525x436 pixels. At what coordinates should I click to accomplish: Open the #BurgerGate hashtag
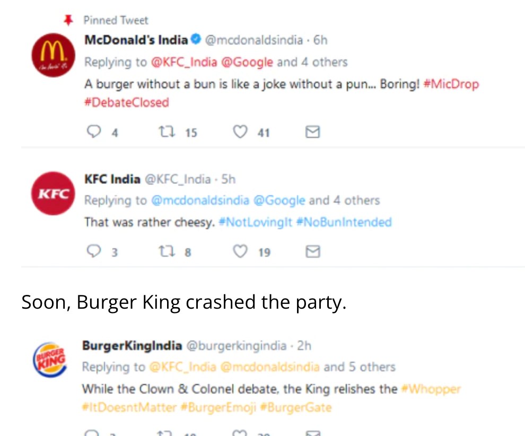[296, 407]
